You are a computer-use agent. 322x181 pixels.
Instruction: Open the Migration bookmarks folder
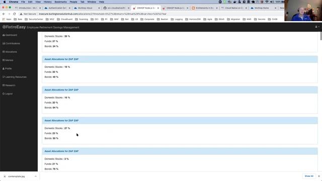coord(233,19)
